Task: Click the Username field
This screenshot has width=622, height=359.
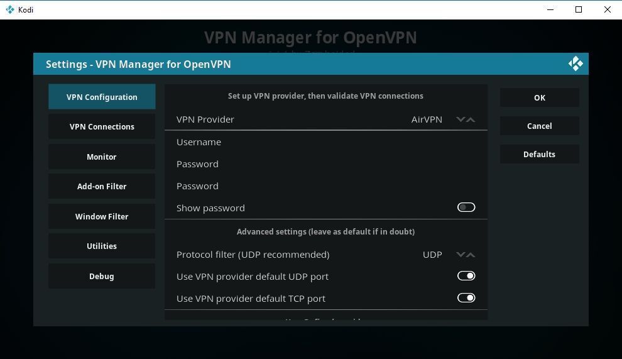Action: 325,142
